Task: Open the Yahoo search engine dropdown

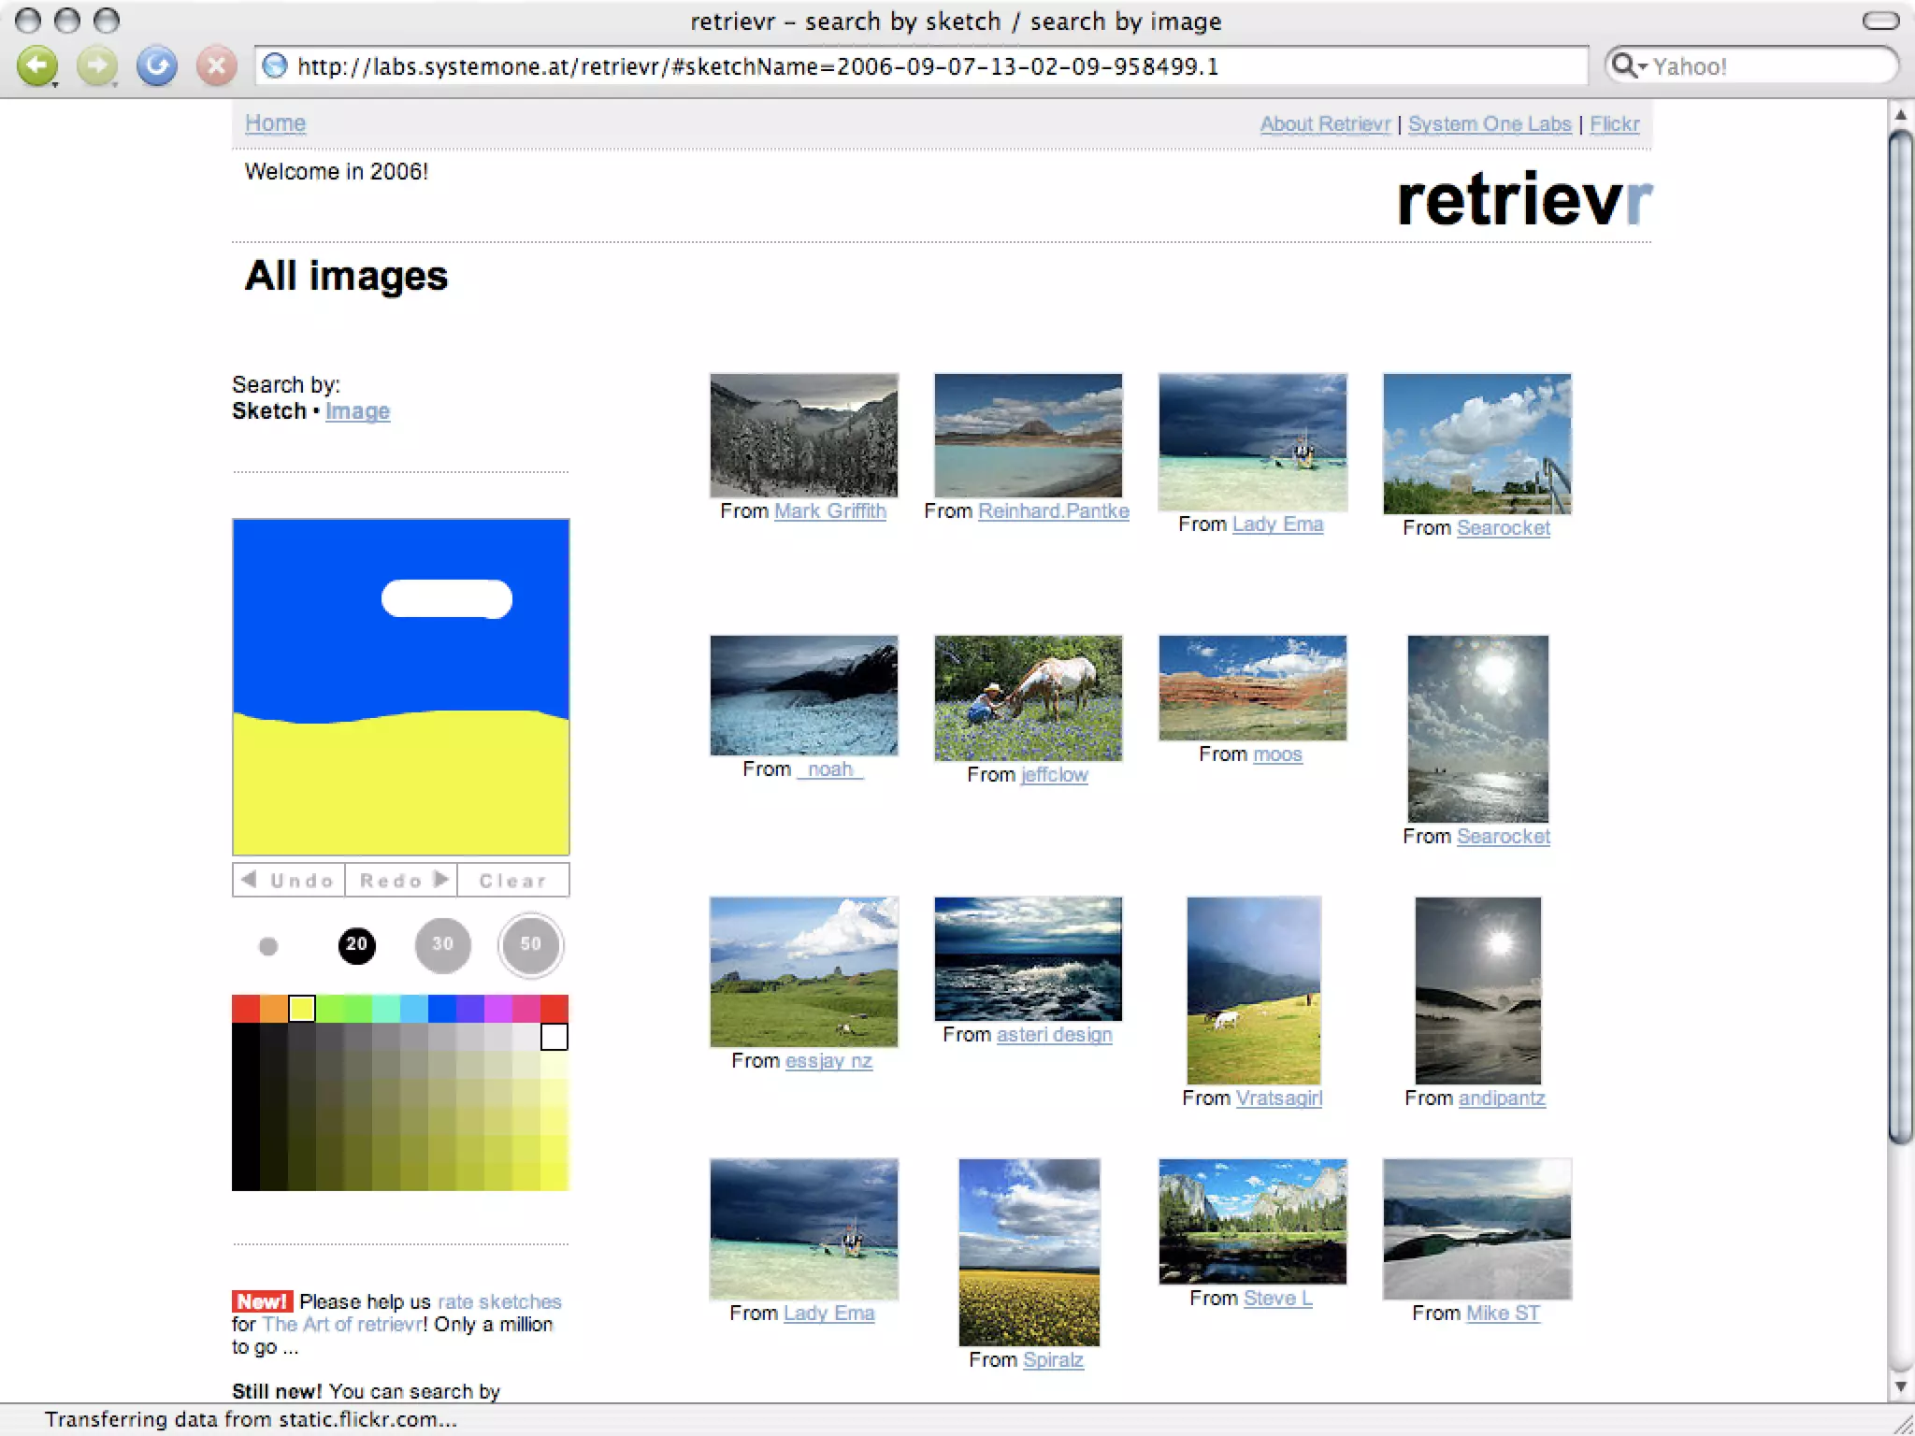Action: [x=1630, y=66]
